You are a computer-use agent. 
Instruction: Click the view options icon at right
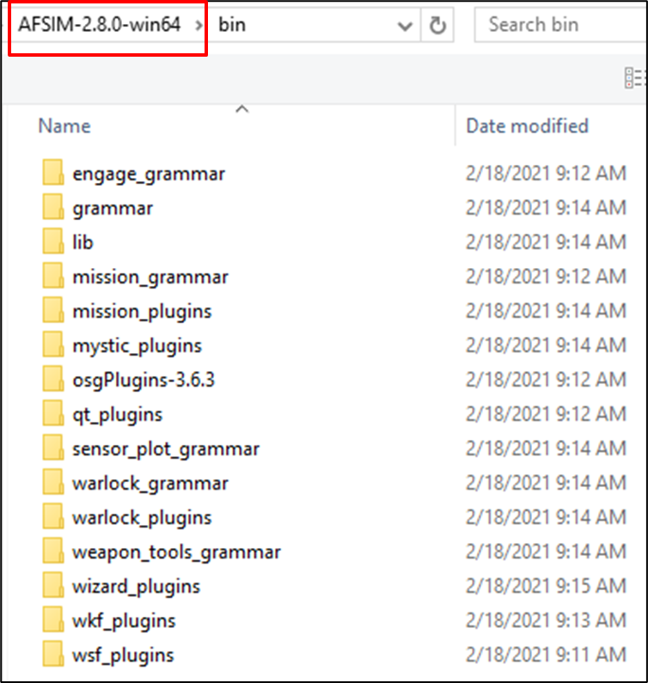(635, 78)
